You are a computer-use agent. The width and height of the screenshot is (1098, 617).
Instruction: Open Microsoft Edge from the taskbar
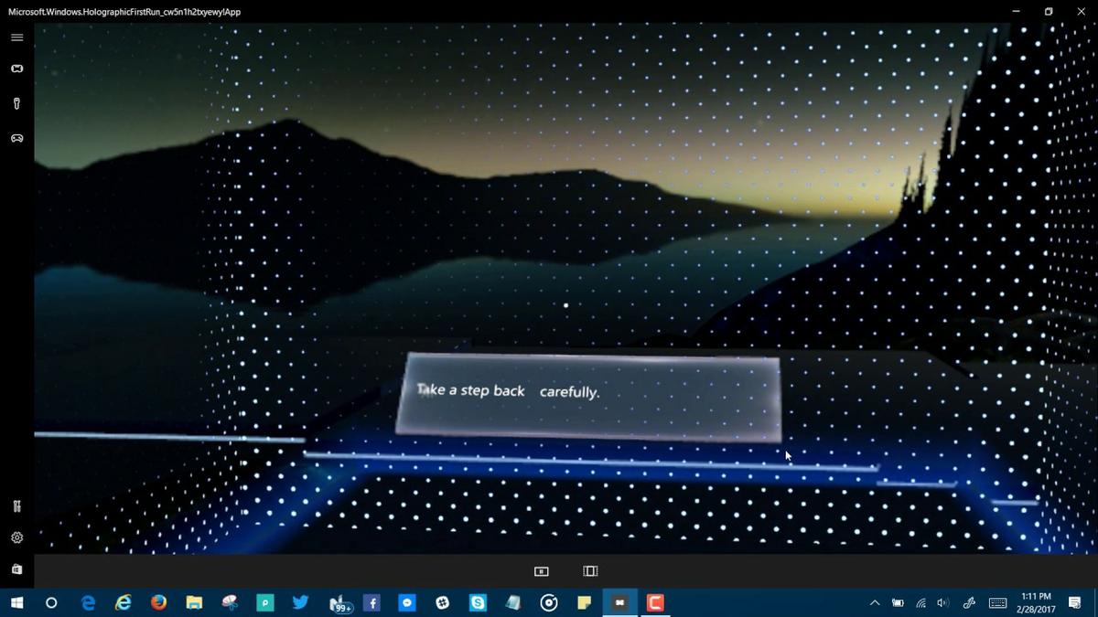coord(88,602)
